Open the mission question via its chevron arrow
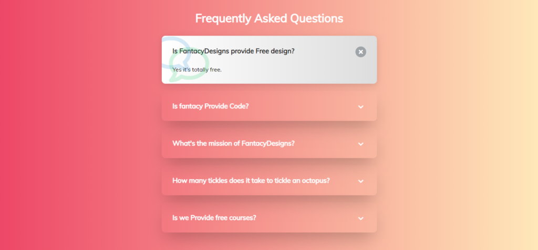Screen dimensions: 538x250 point(360,144)
